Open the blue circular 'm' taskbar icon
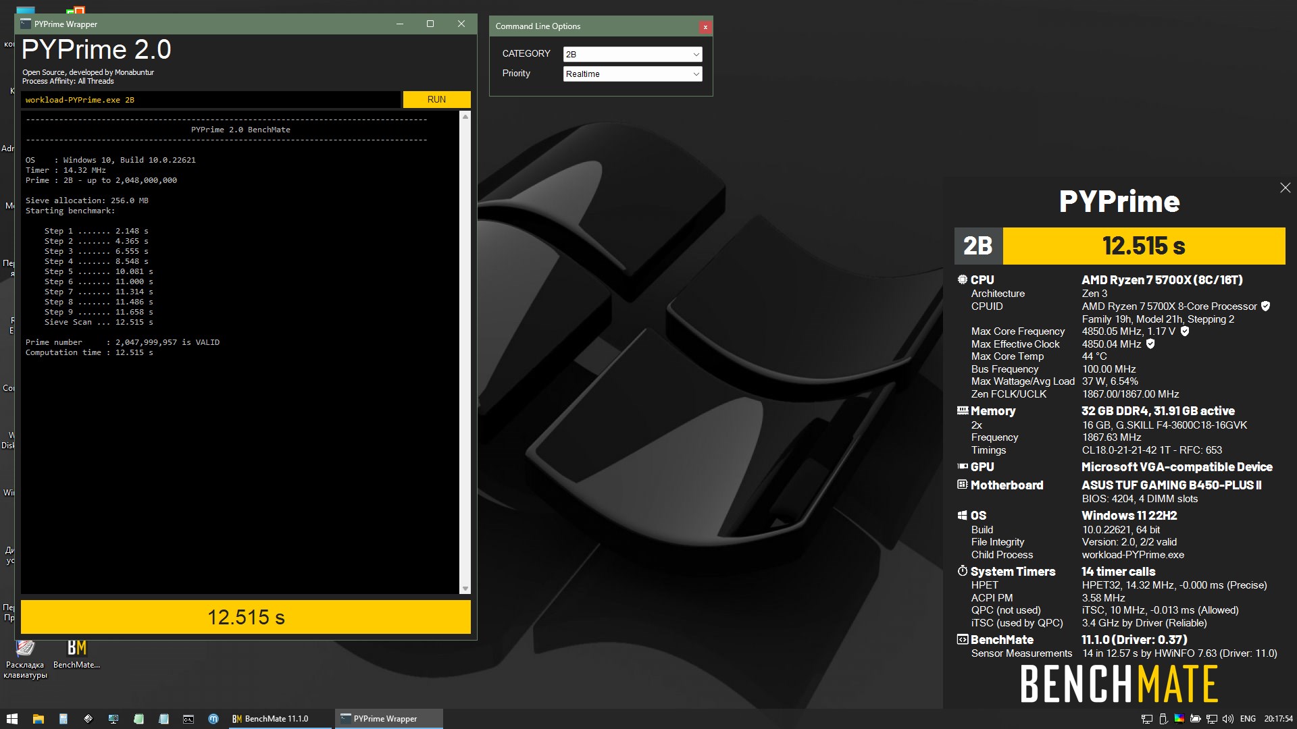Viewport: 1297px width, 729px height. 213,719
